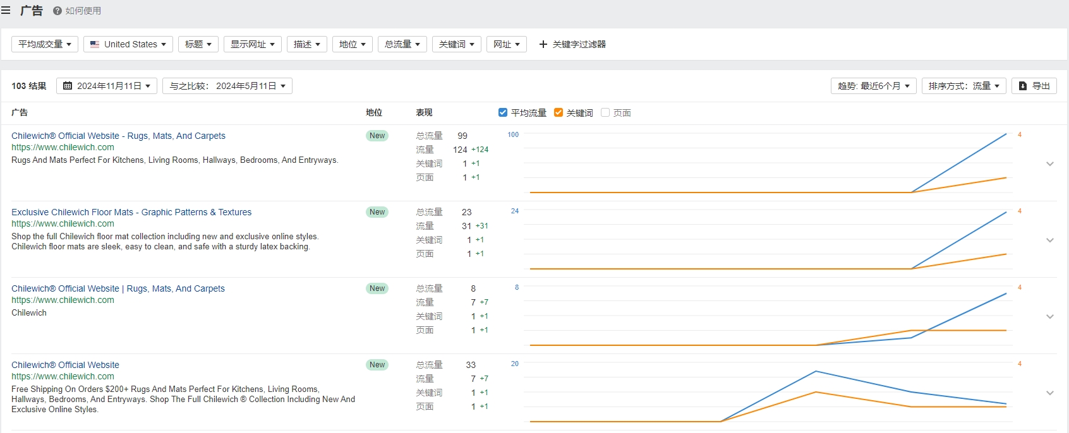Toggle the 关键词 checkbox
Viewport: 1069px width, 433px height.
(559, 112)
